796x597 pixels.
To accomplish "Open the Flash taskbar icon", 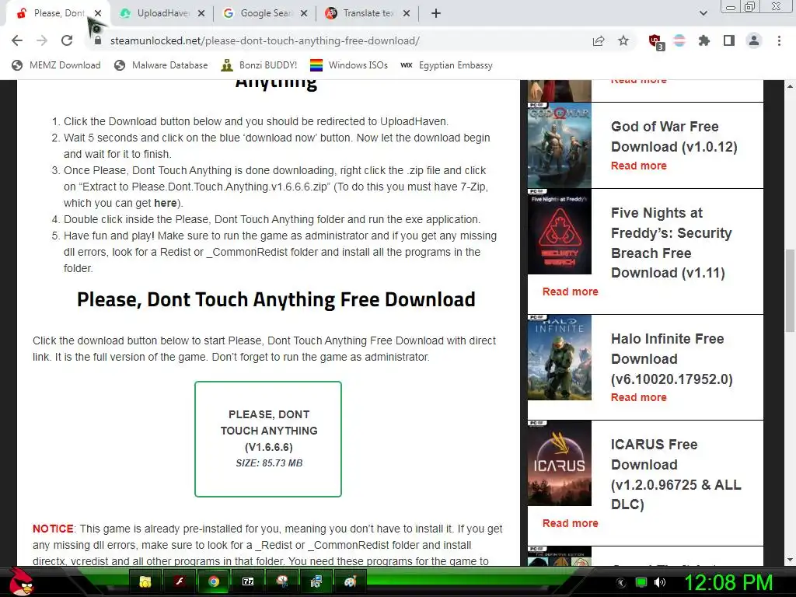I will click(180, 581).
